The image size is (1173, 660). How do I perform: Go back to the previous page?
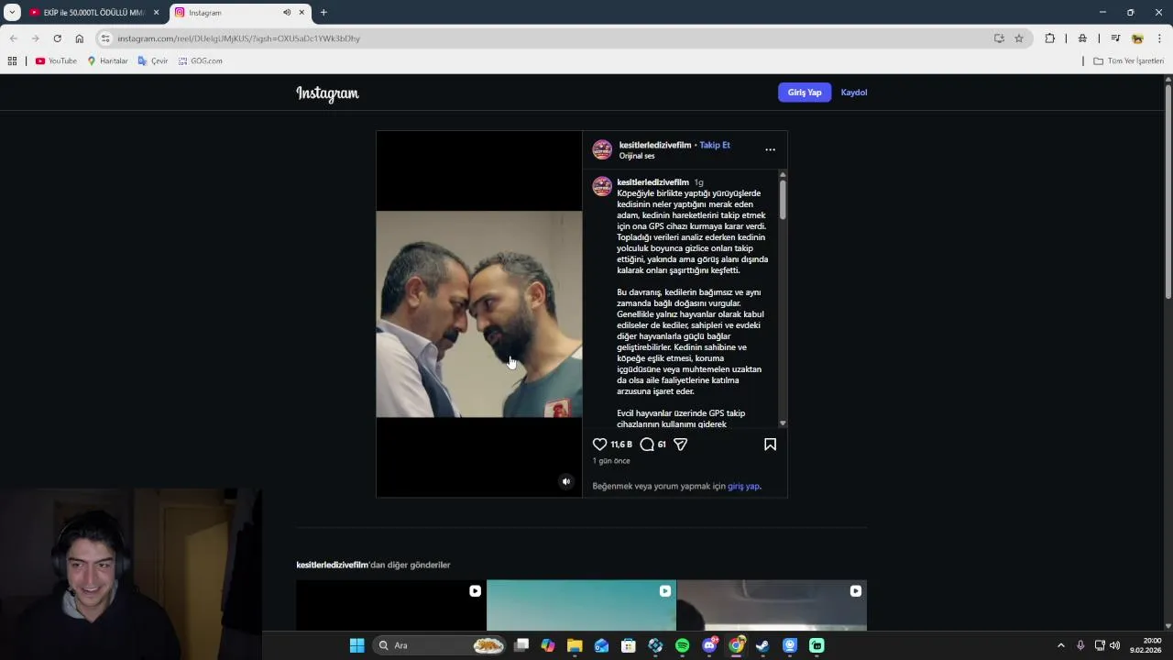pyautogui.click(x=13, y=38)
